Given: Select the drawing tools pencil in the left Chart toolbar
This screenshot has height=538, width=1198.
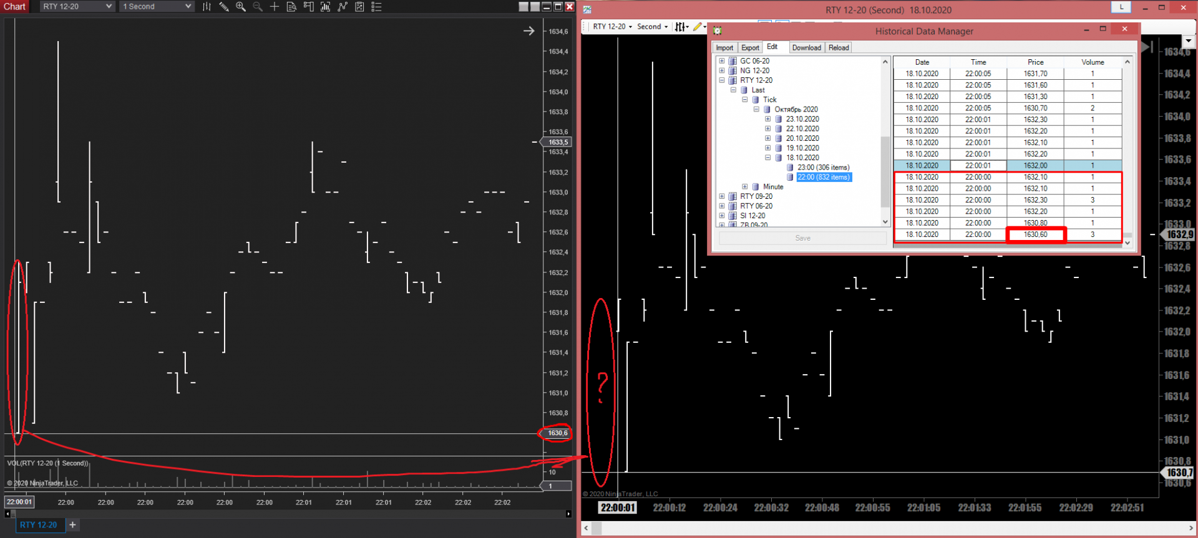Looking at the screenshot, I should [x=223, y=7].
